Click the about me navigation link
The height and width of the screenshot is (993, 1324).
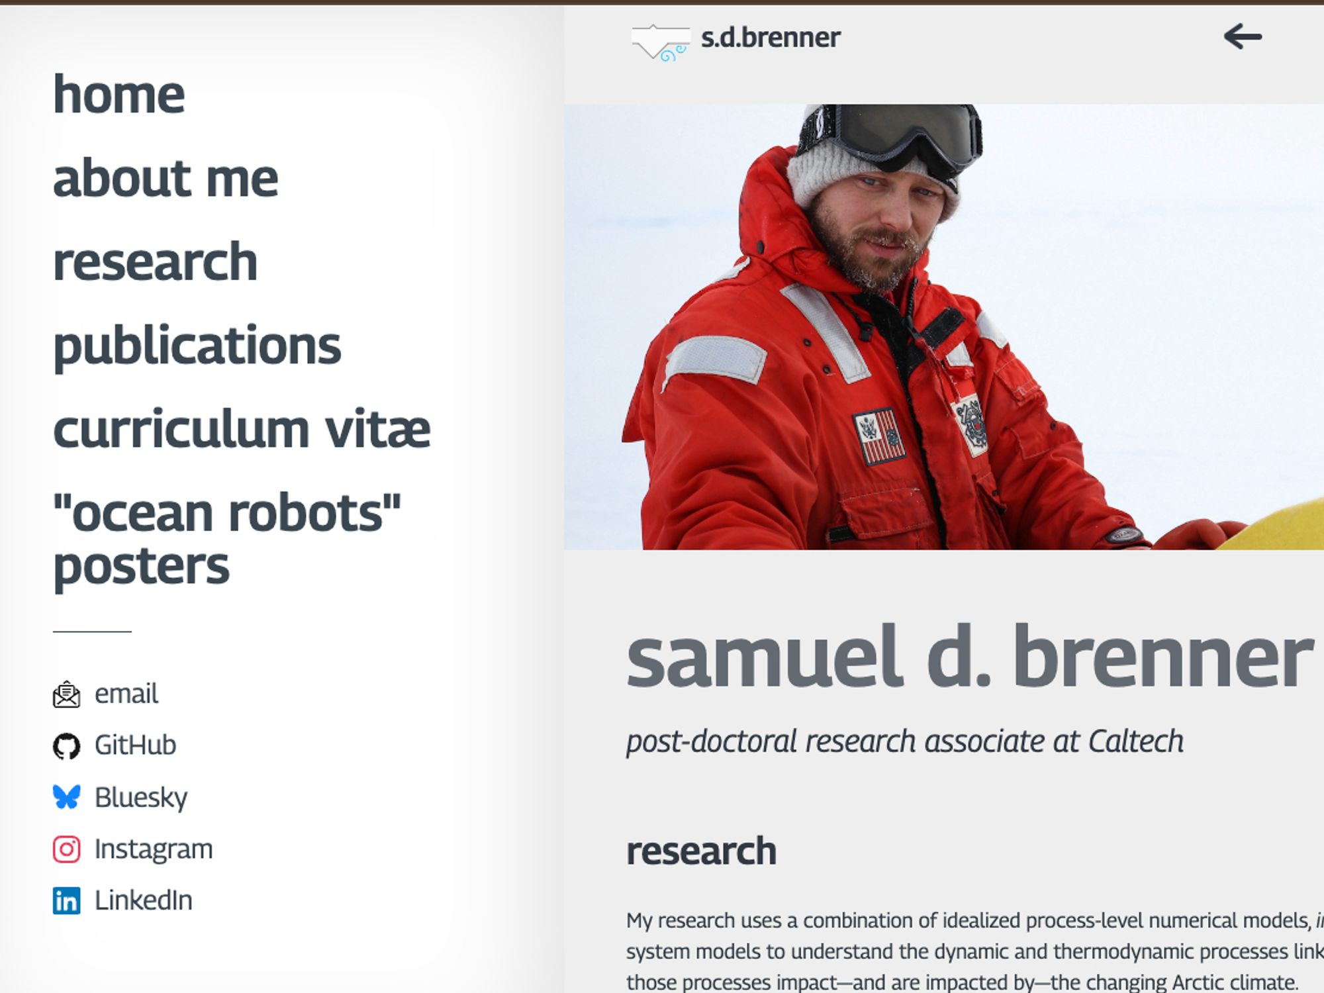(165, 176)
